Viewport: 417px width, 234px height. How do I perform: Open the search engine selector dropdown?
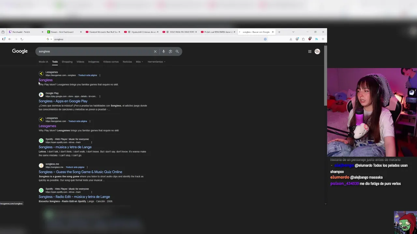(49, 39)
